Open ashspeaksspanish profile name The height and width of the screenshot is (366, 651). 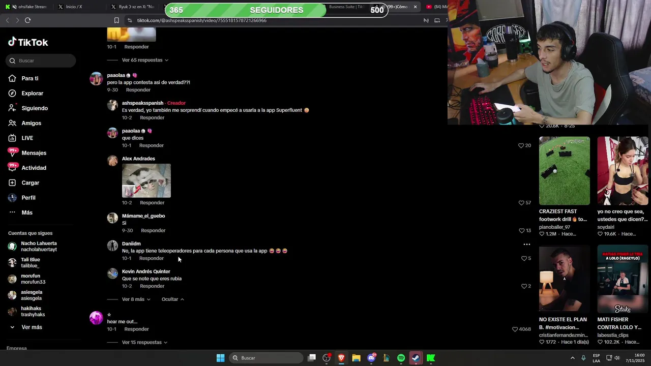(142, 103)
